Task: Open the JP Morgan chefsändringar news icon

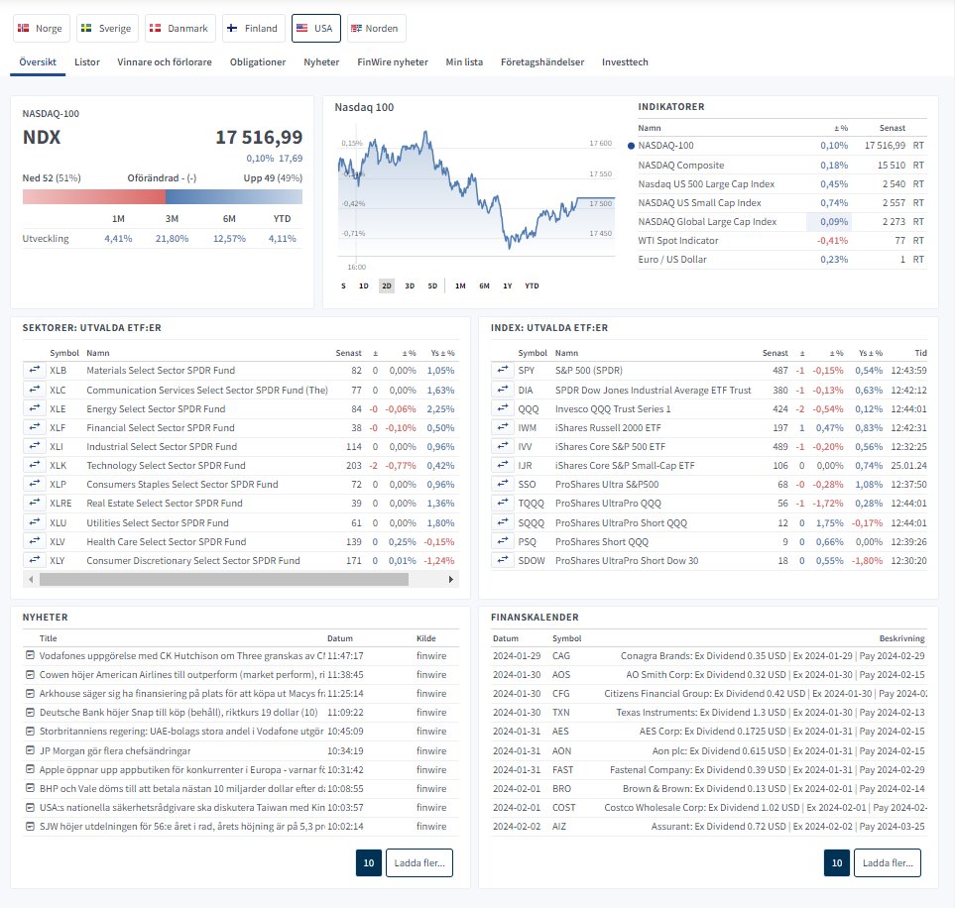Action: tap(30, 750)
